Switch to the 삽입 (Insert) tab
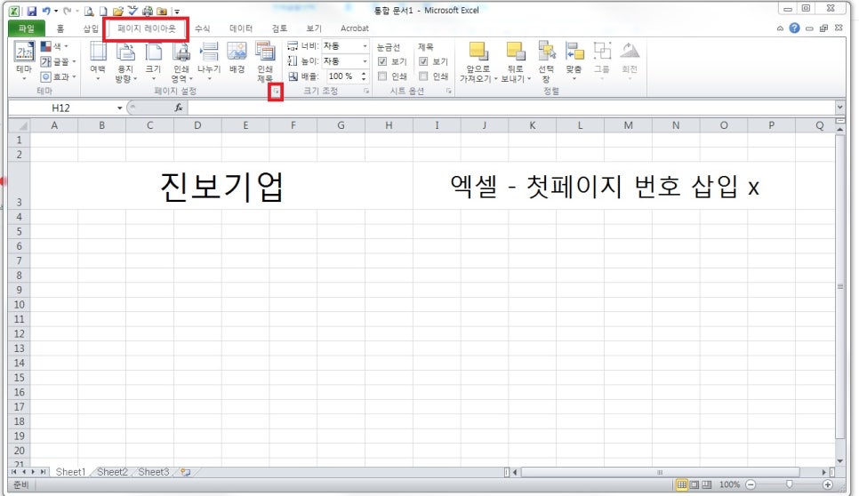Viewport: 859px width, 496px height. coord(91,28)
